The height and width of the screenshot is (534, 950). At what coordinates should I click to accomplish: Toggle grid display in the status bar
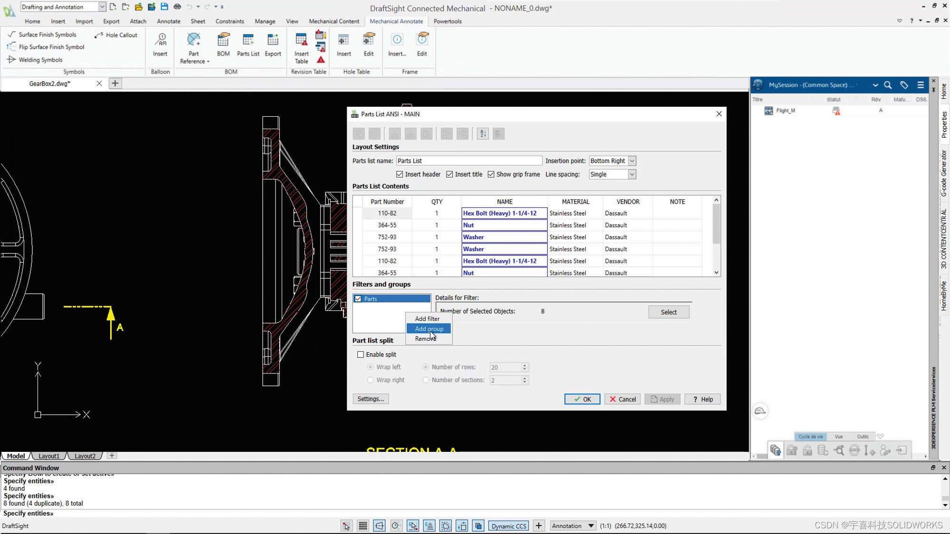point(362,525)
